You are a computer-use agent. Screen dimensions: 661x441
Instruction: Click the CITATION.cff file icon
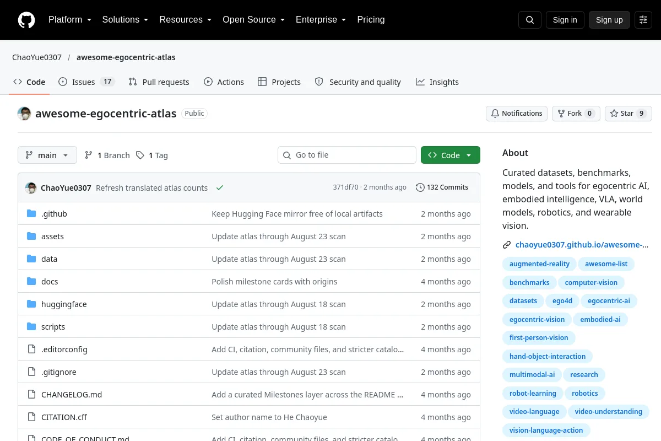[31, 417]
